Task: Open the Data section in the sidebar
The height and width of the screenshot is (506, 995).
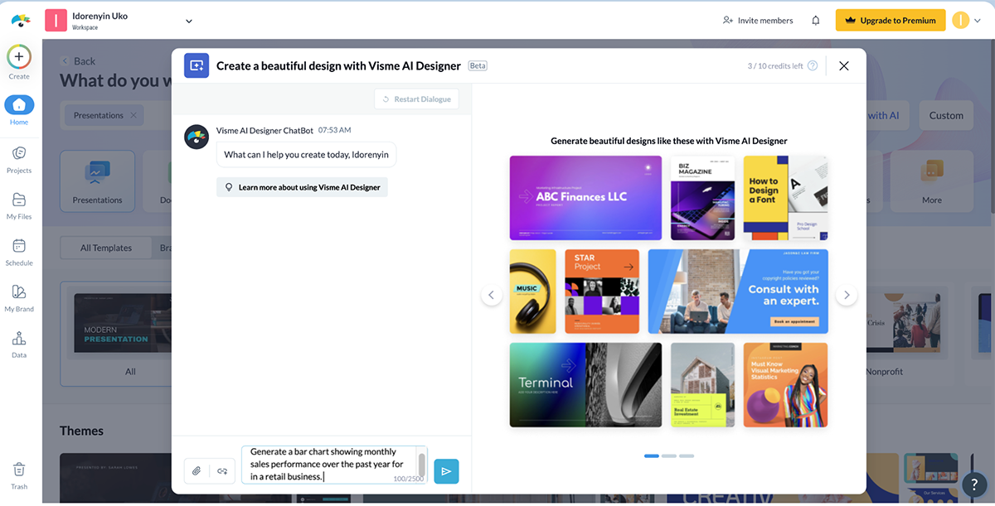Action: [x=18, y=342]
